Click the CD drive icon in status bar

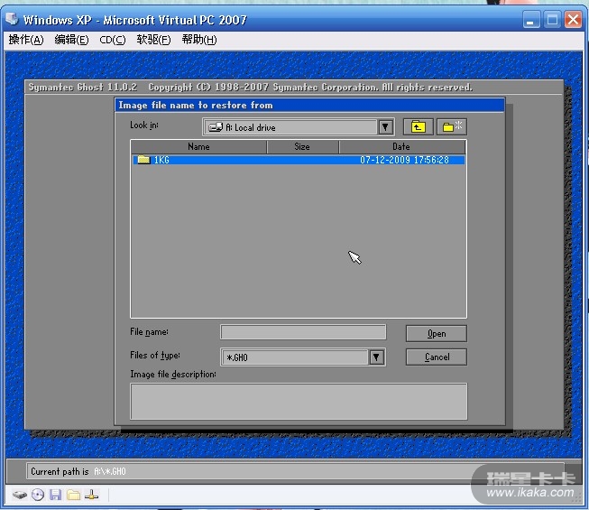38,495
